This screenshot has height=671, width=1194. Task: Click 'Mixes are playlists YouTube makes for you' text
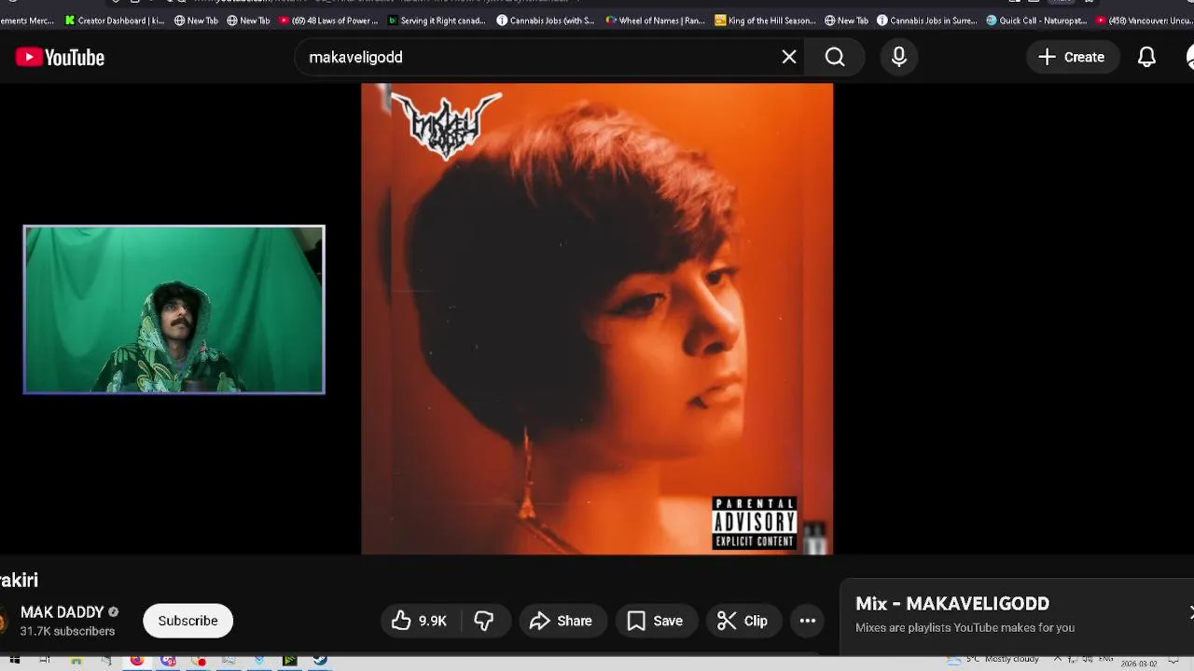(x=965, y=628)
